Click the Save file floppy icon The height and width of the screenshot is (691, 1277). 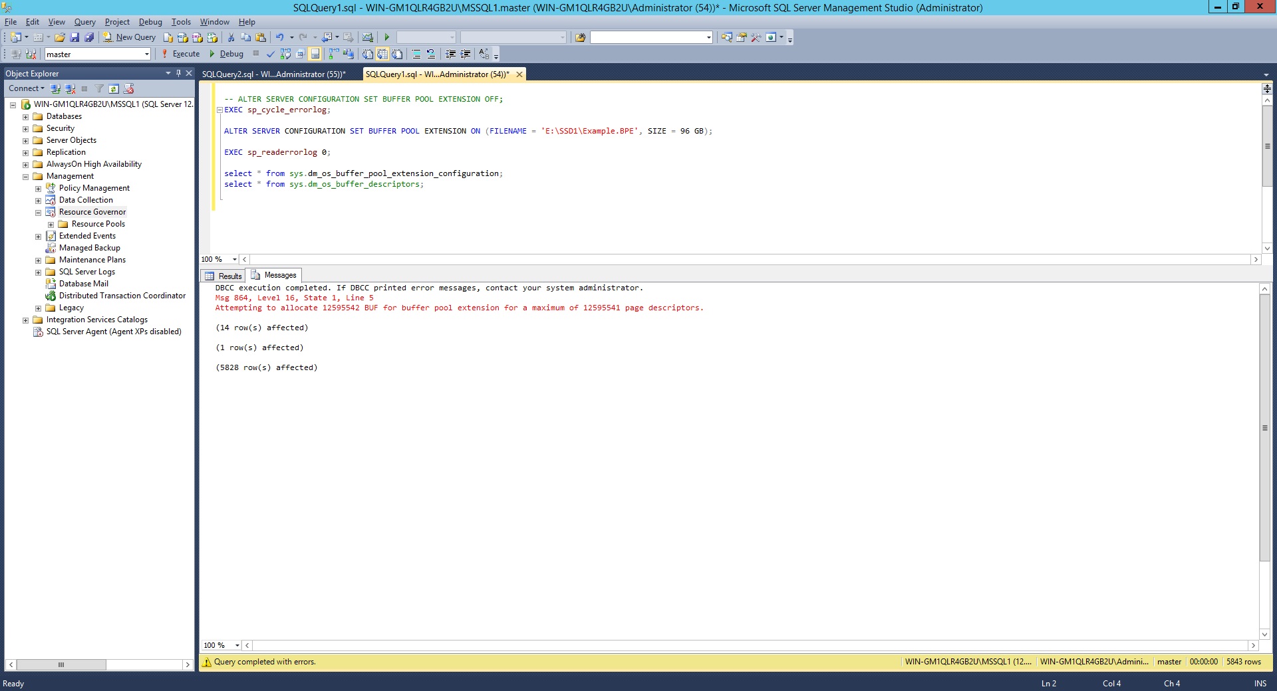(x=74, y=37)
